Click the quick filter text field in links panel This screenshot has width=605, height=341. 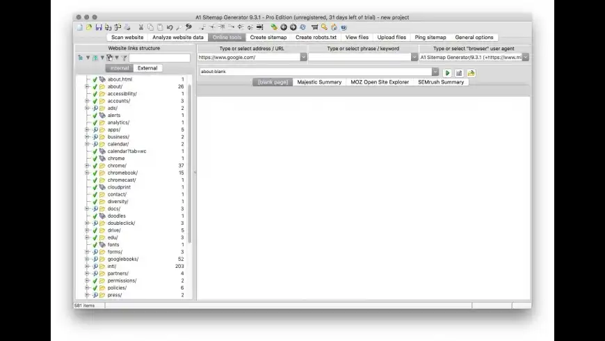159,58
